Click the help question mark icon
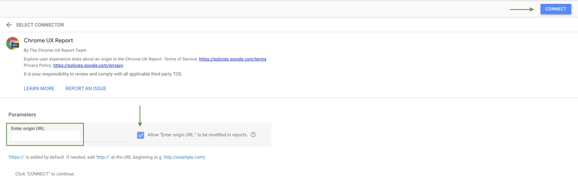 point(253,135)
